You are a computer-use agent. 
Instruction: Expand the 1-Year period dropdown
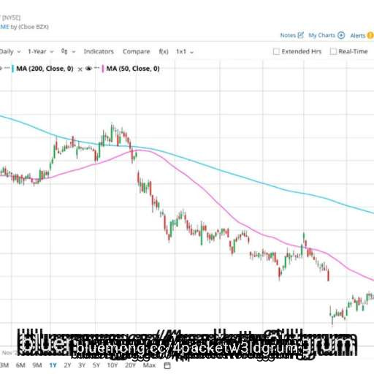[40, 52]
